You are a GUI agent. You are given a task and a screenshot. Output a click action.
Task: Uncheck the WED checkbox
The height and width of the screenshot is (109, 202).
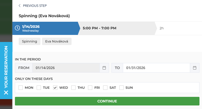(x=55, y=88)
